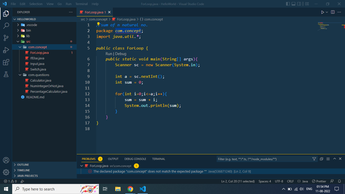Click the Debug code lens above main
Viewport: 345px width, 194px height.
(x=121, y=54)
